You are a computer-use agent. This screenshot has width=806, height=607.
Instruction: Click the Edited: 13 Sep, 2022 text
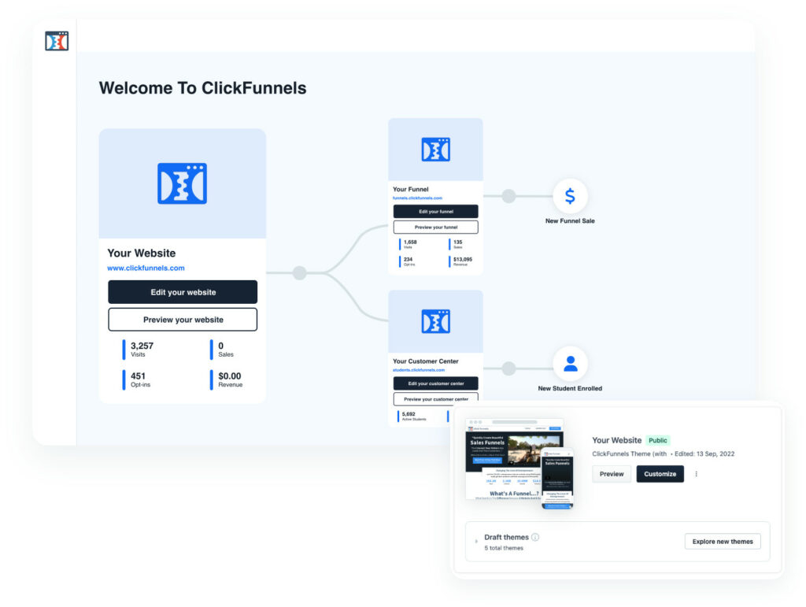point(704,453)
